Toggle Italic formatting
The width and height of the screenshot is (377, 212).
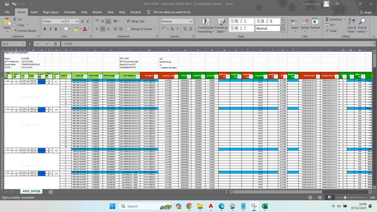tap(50, 29)
